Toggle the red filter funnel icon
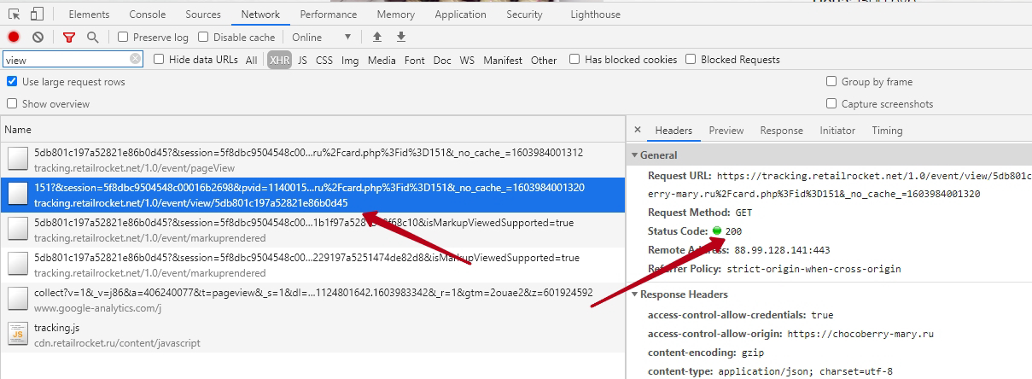1032x379 pixels. pyautogui.click(x=69, y=37)
